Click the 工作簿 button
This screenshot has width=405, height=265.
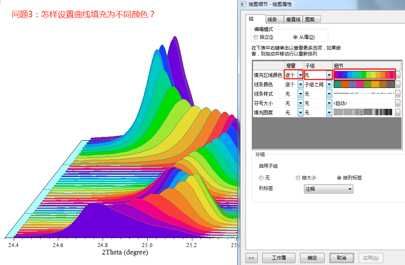(279, 258)
